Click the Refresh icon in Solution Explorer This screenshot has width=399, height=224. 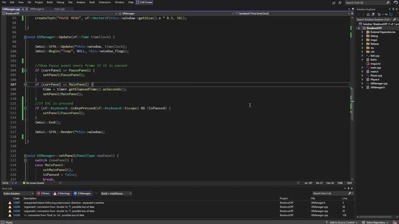click(391, 14)
